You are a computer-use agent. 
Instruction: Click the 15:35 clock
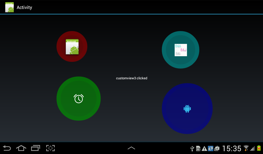232,148
